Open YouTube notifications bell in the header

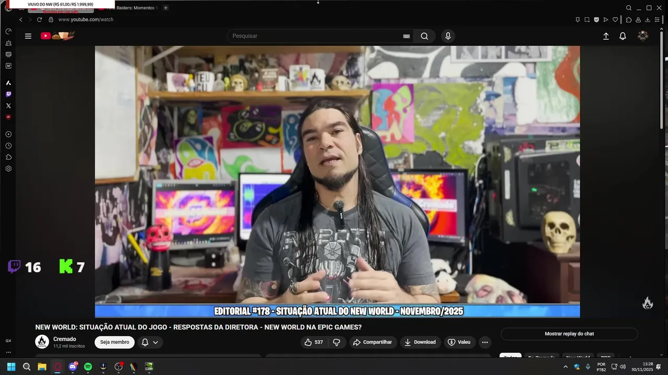[x=623, y=36]
